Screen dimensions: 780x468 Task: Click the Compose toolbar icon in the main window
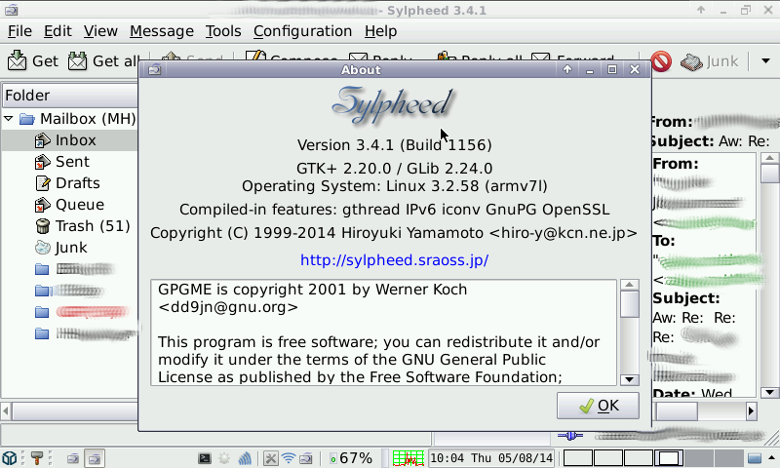point(255,56)
